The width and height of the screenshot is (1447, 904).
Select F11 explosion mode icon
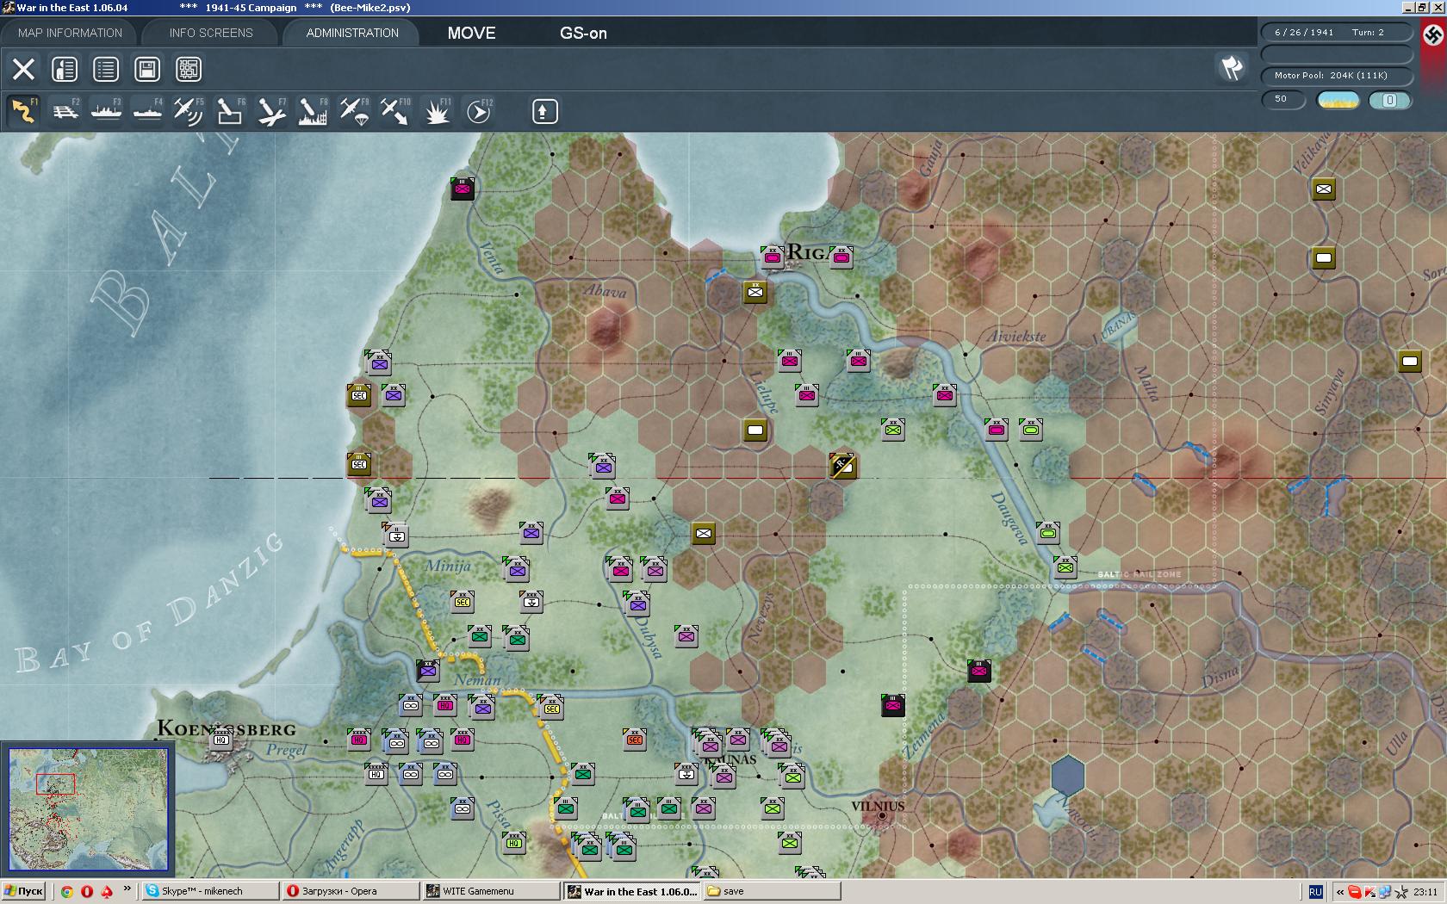437,111
